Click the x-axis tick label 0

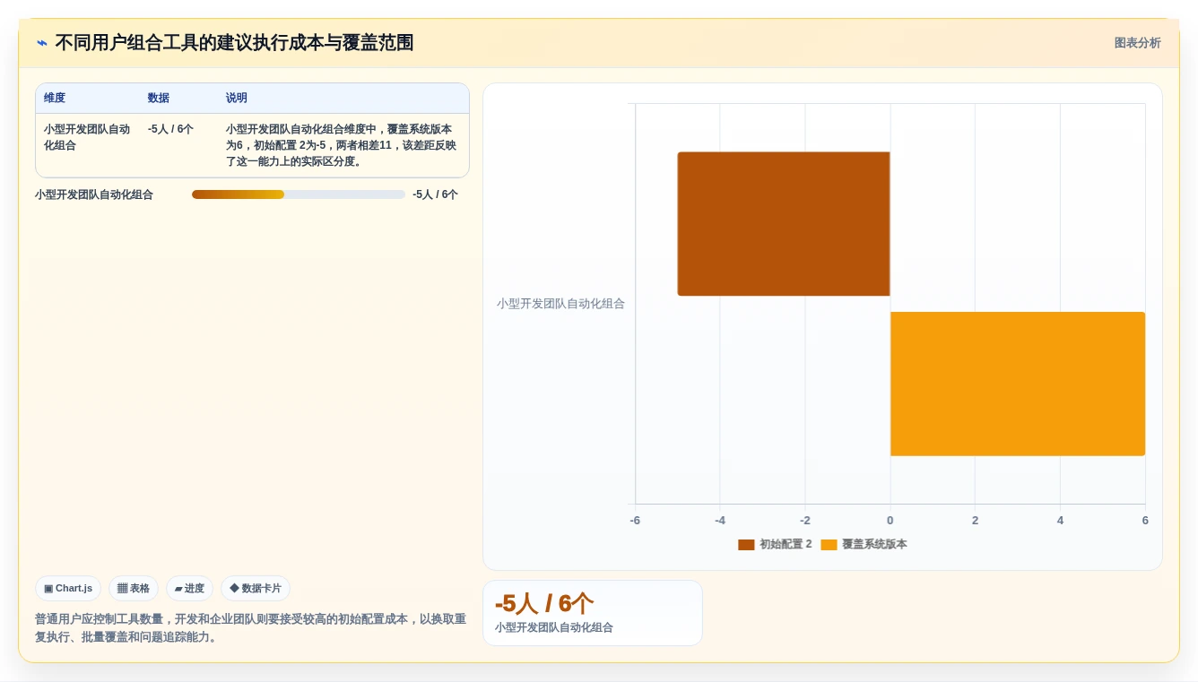(x=890, y=521)
